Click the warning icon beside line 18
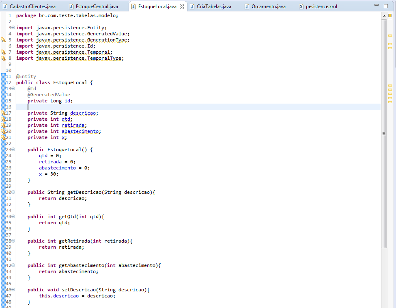Viewport: 396px width, 308px height. [3, 119]
